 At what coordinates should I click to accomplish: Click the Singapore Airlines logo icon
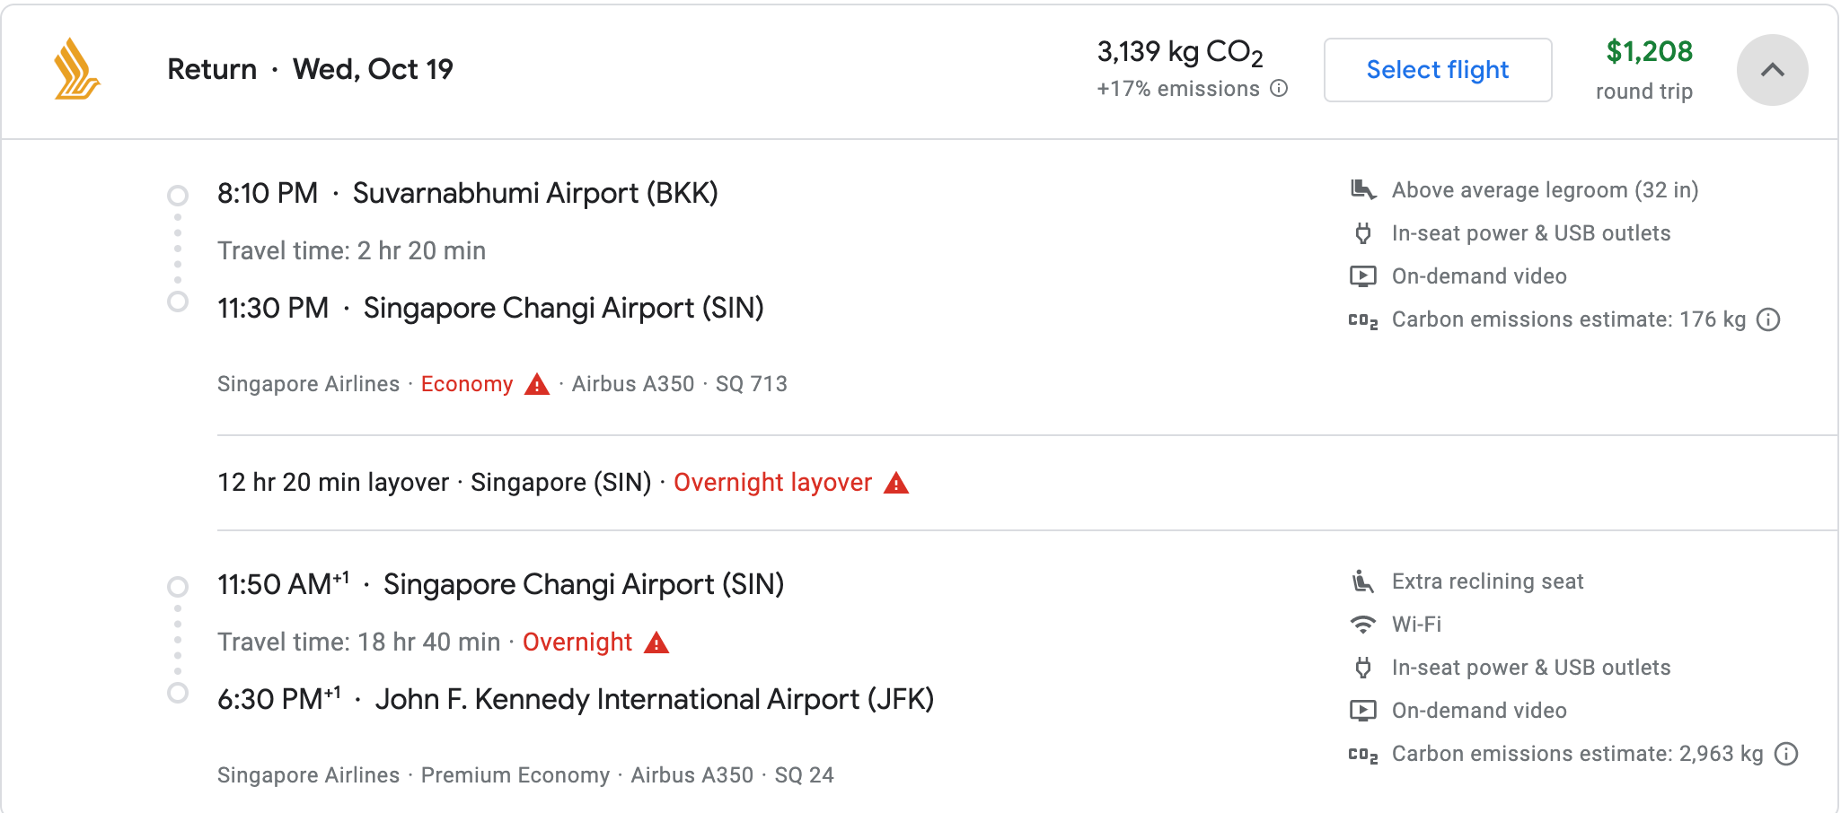point(76,69)
